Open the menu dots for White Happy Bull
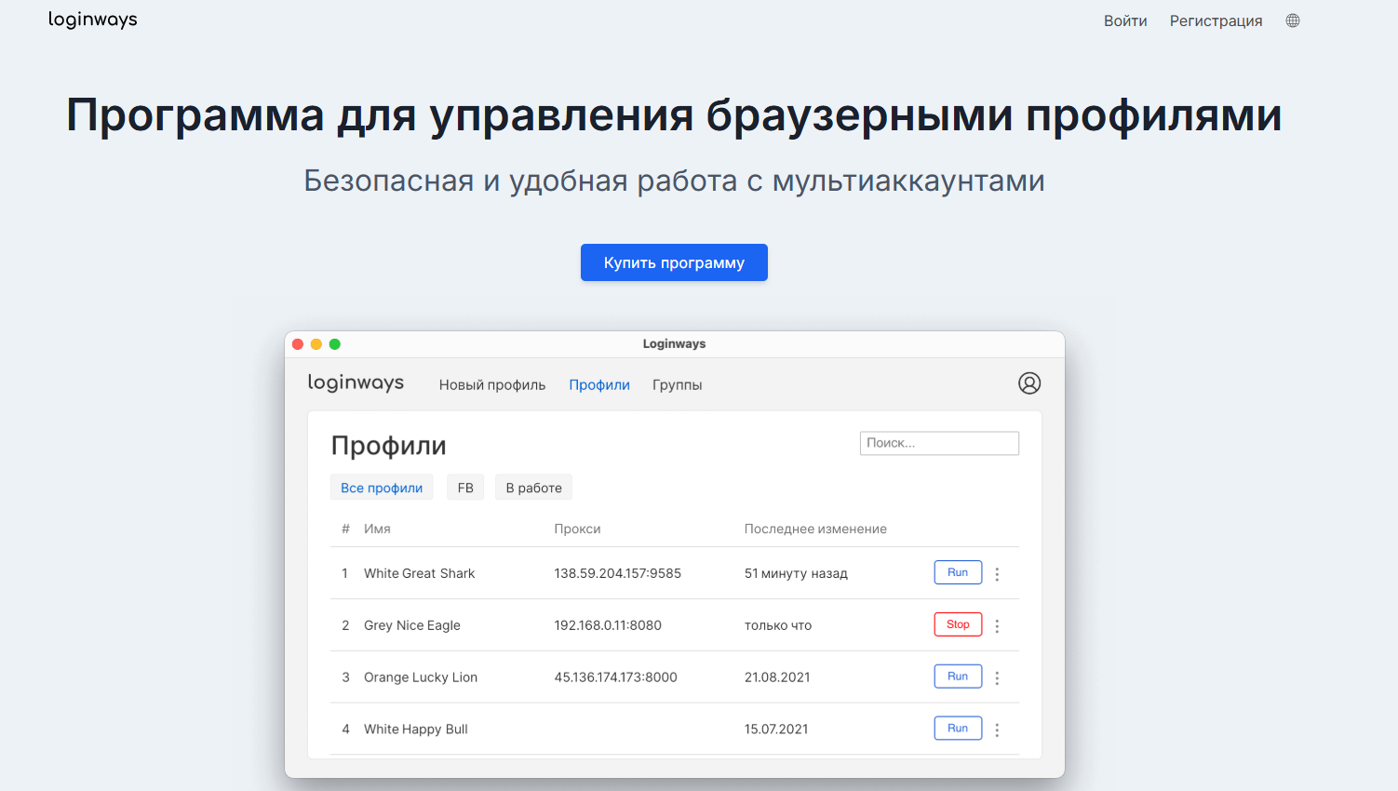1398x791 pixels. tap(997, 731)
